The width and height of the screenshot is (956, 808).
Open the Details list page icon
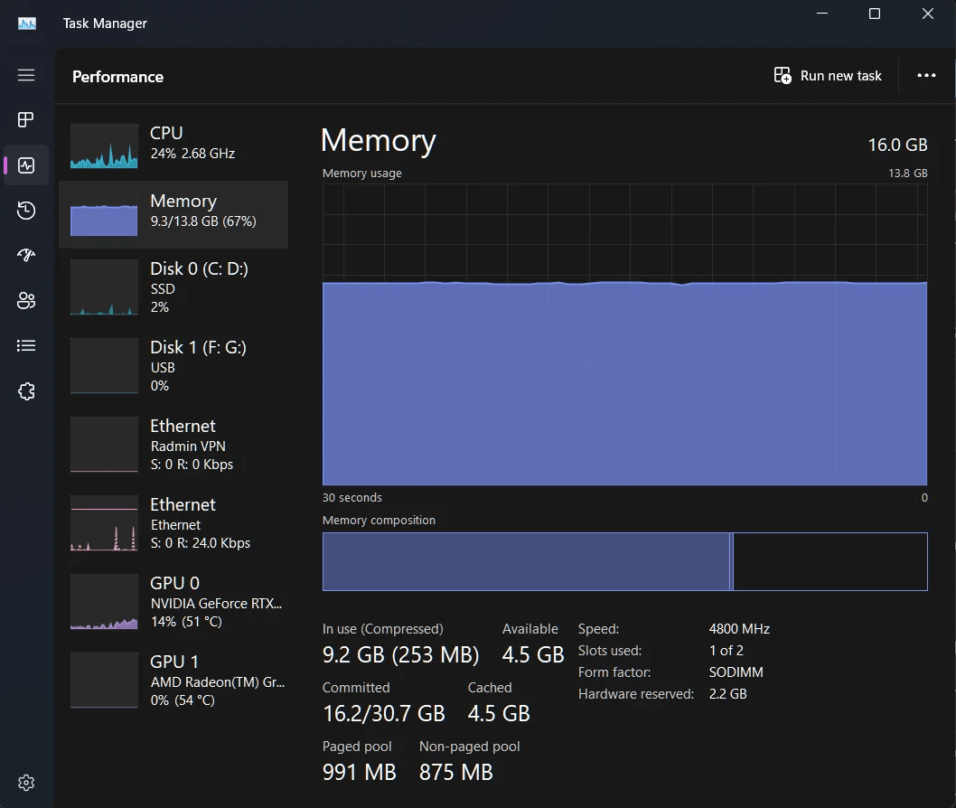[x=26, y=346]
